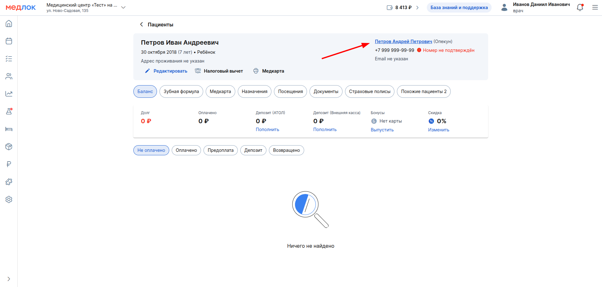Open the settings gear in sidebar

click(9, 199)
